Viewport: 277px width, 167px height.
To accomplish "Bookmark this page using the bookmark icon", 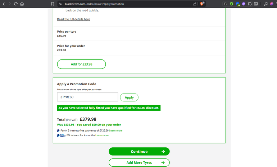I will (53, 4).
